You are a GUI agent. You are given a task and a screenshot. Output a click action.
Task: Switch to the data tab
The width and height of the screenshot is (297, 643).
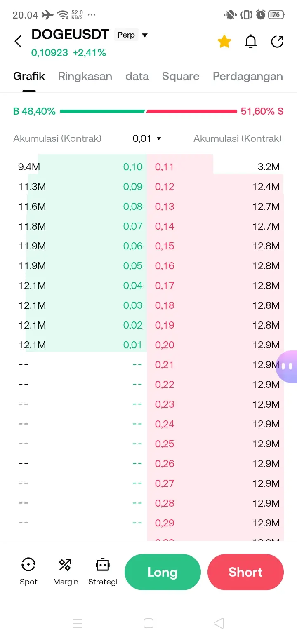(137, 76)
